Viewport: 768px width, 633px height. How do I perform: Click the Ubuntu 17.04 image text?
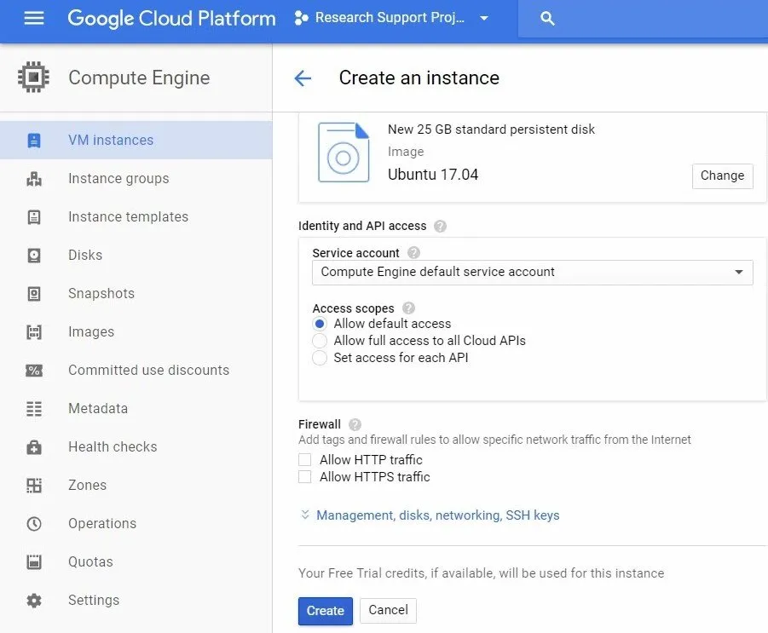coord(433,175)
